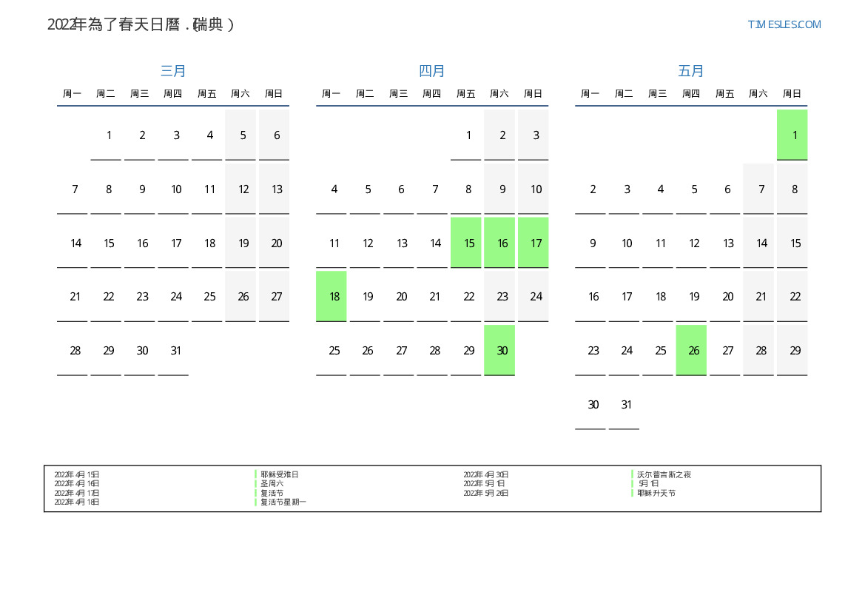Viewport: 865px width, 612px height.
Task: Select green April 30 Walpurgis Night cell
Action: pyautogui.click(x=499, y=350)
